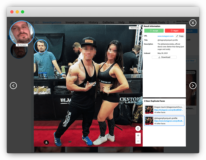Open the Dragon Izumi instagram.com/p link
206x160 pixels.
[x=168, y=110]
